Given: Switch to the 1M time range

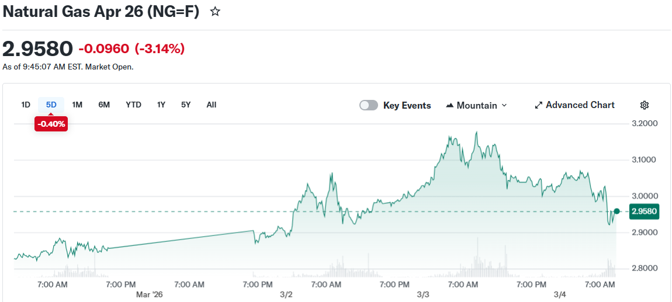Looking at the screenshot, I should click(77, 105).
